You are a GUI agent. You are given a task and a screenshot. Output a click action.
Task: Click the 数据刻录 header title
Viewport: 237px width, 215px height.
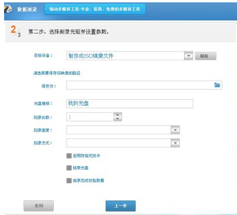pyautogui.click(x=27, y=9)
